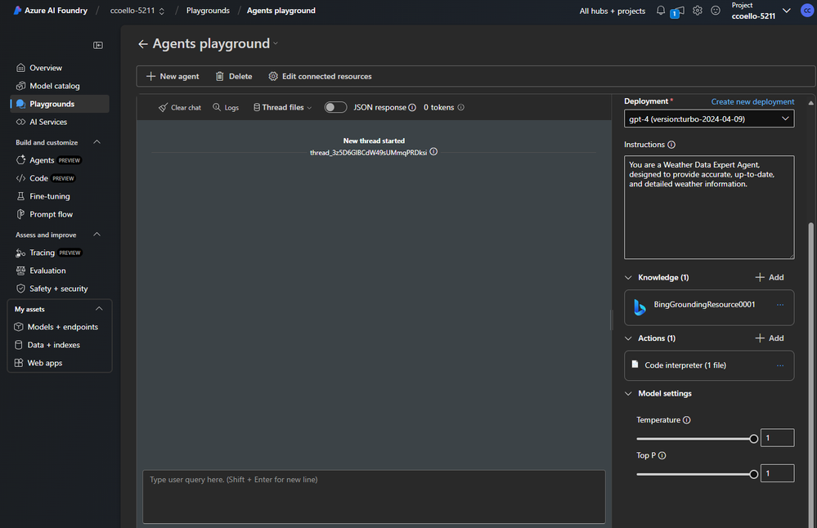This screenshot has width=817, height=528.
Task: Click the info icon beside the thread ID
Action: (433, 152)
